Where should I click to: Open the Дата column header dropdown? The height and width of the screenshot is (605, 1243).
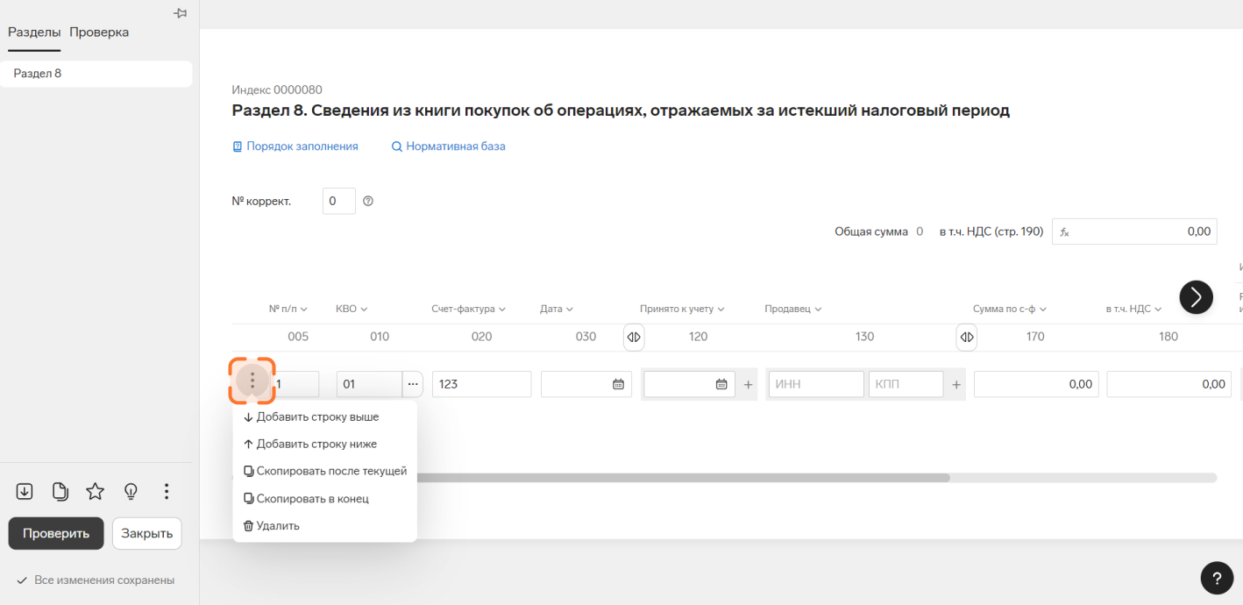click(x=557, y=309)
